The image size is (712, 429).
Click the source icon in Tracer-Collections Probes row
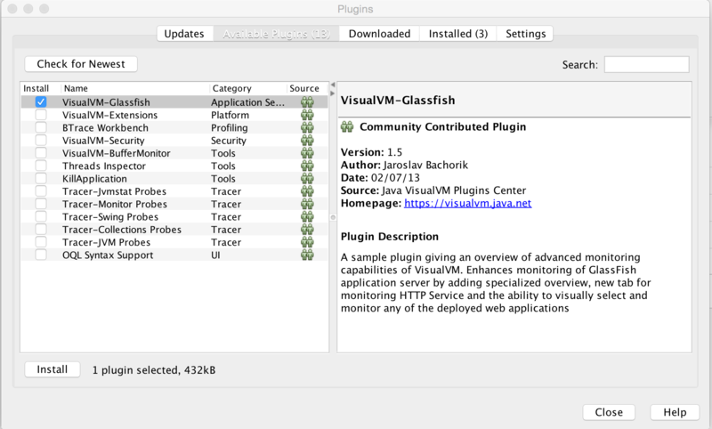pos(307,230)
